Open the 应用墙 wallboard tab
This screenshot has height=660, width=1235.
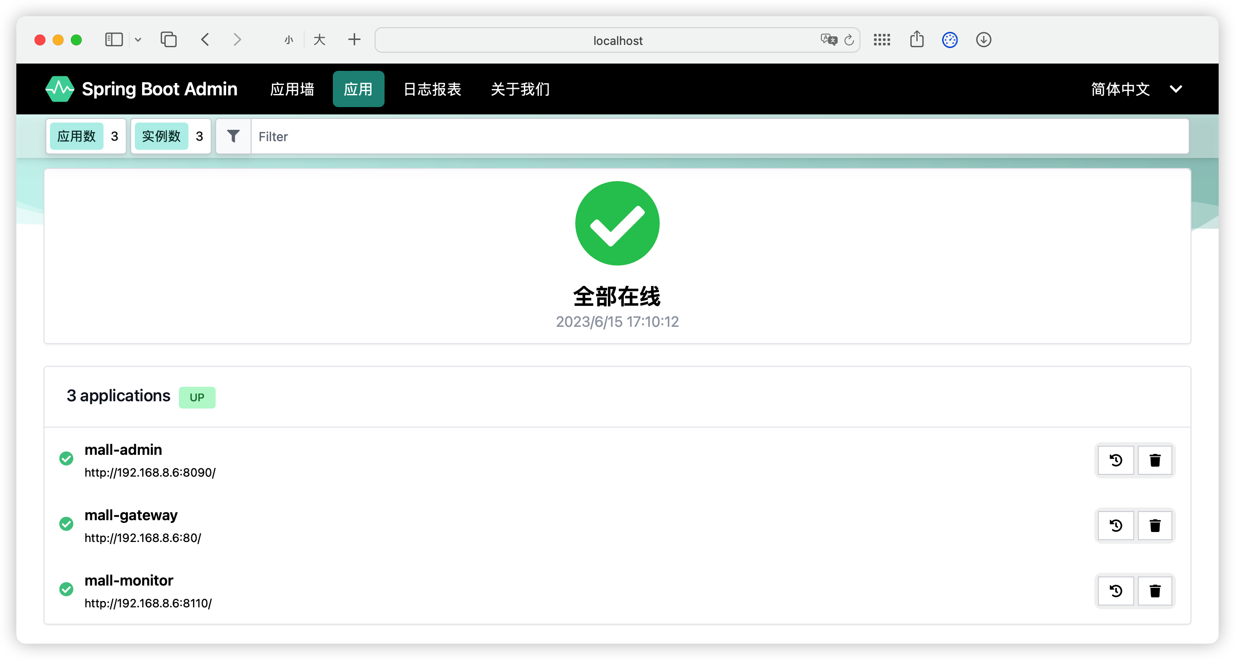[292, 89]
